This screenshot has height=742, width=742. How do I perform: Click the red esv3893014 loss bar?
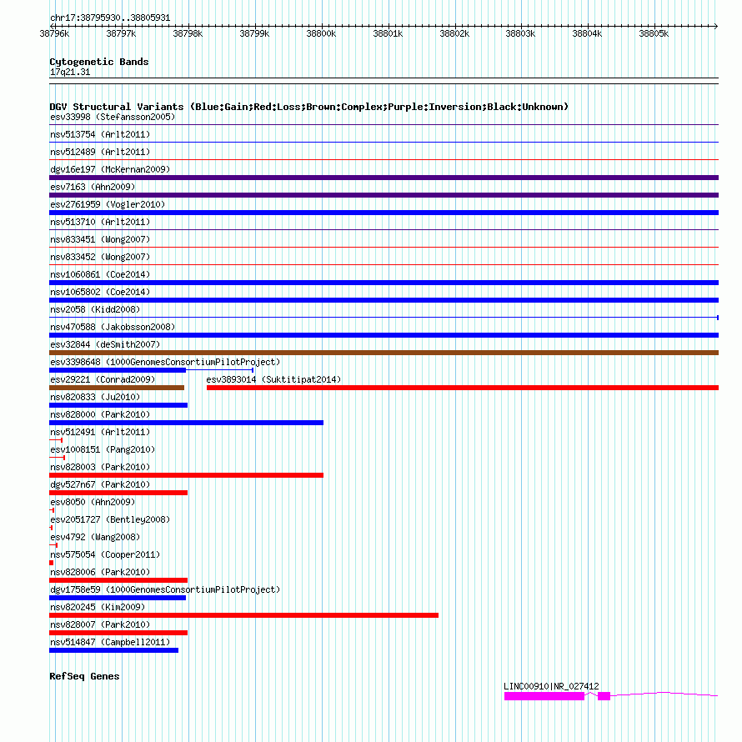point(463,388)
